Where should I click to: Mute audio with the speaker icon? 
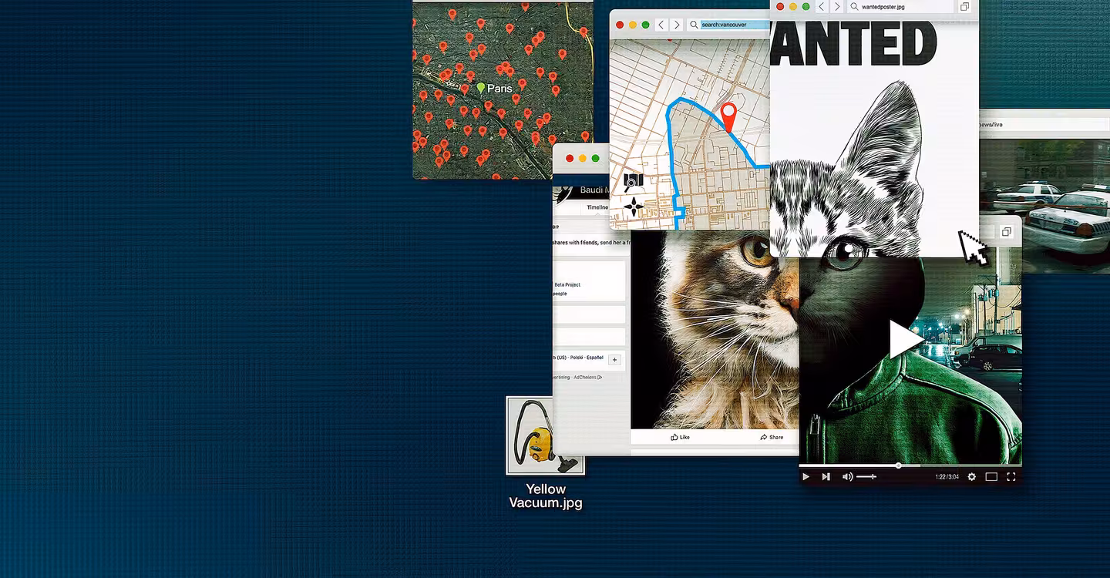click(847, 477)
